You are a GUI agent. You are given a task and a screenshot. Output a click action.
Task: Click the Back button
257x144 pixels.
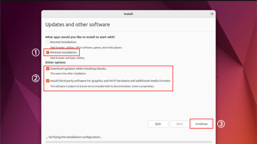pos(179,124)
